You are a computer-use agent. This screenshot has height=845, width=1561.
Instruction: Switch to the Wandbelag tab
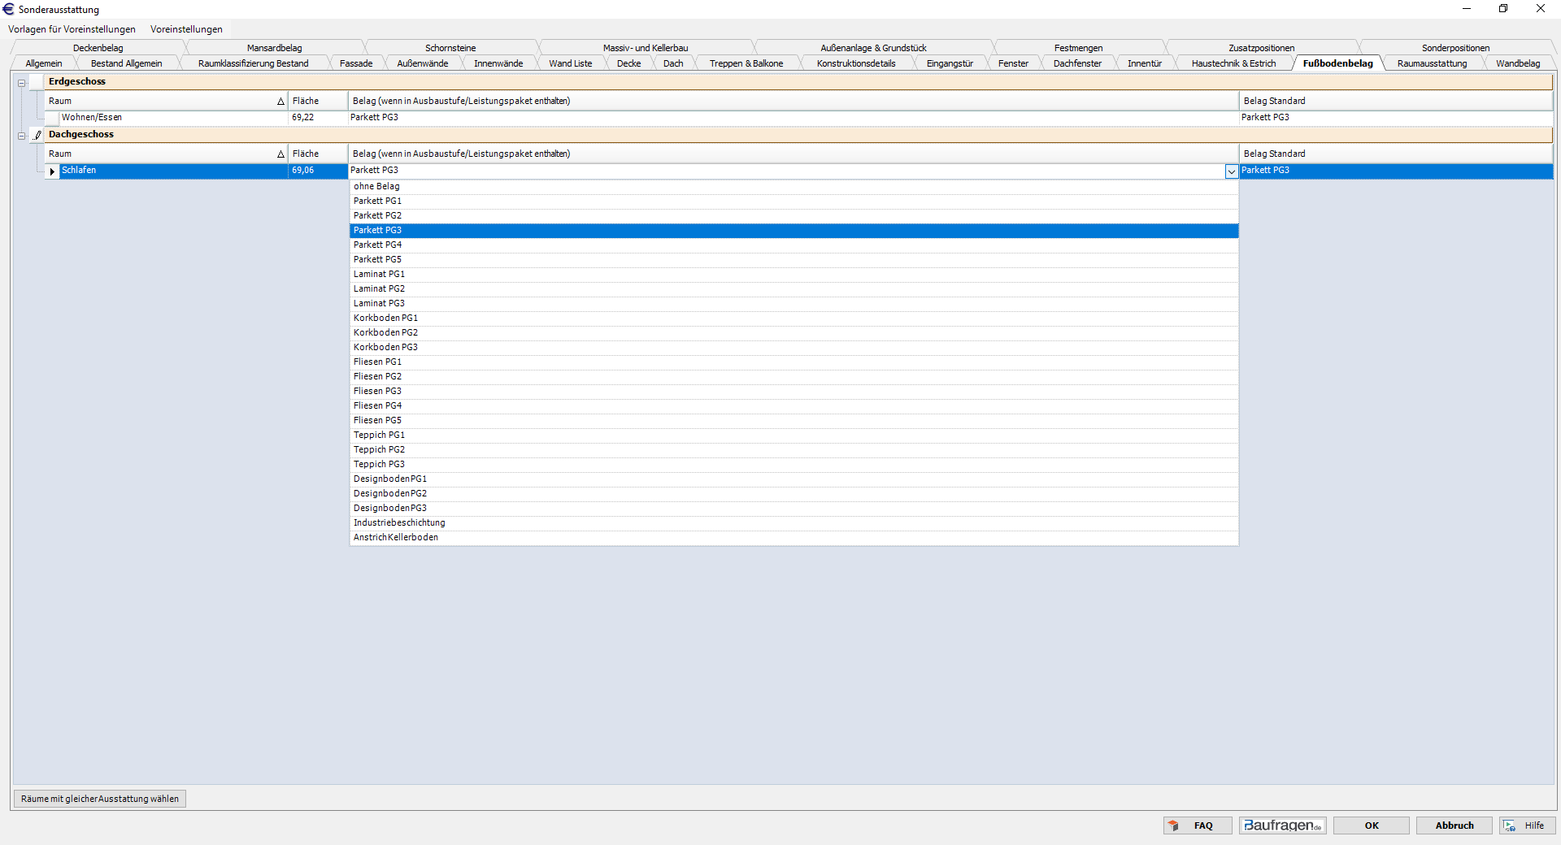[1517, 63]
